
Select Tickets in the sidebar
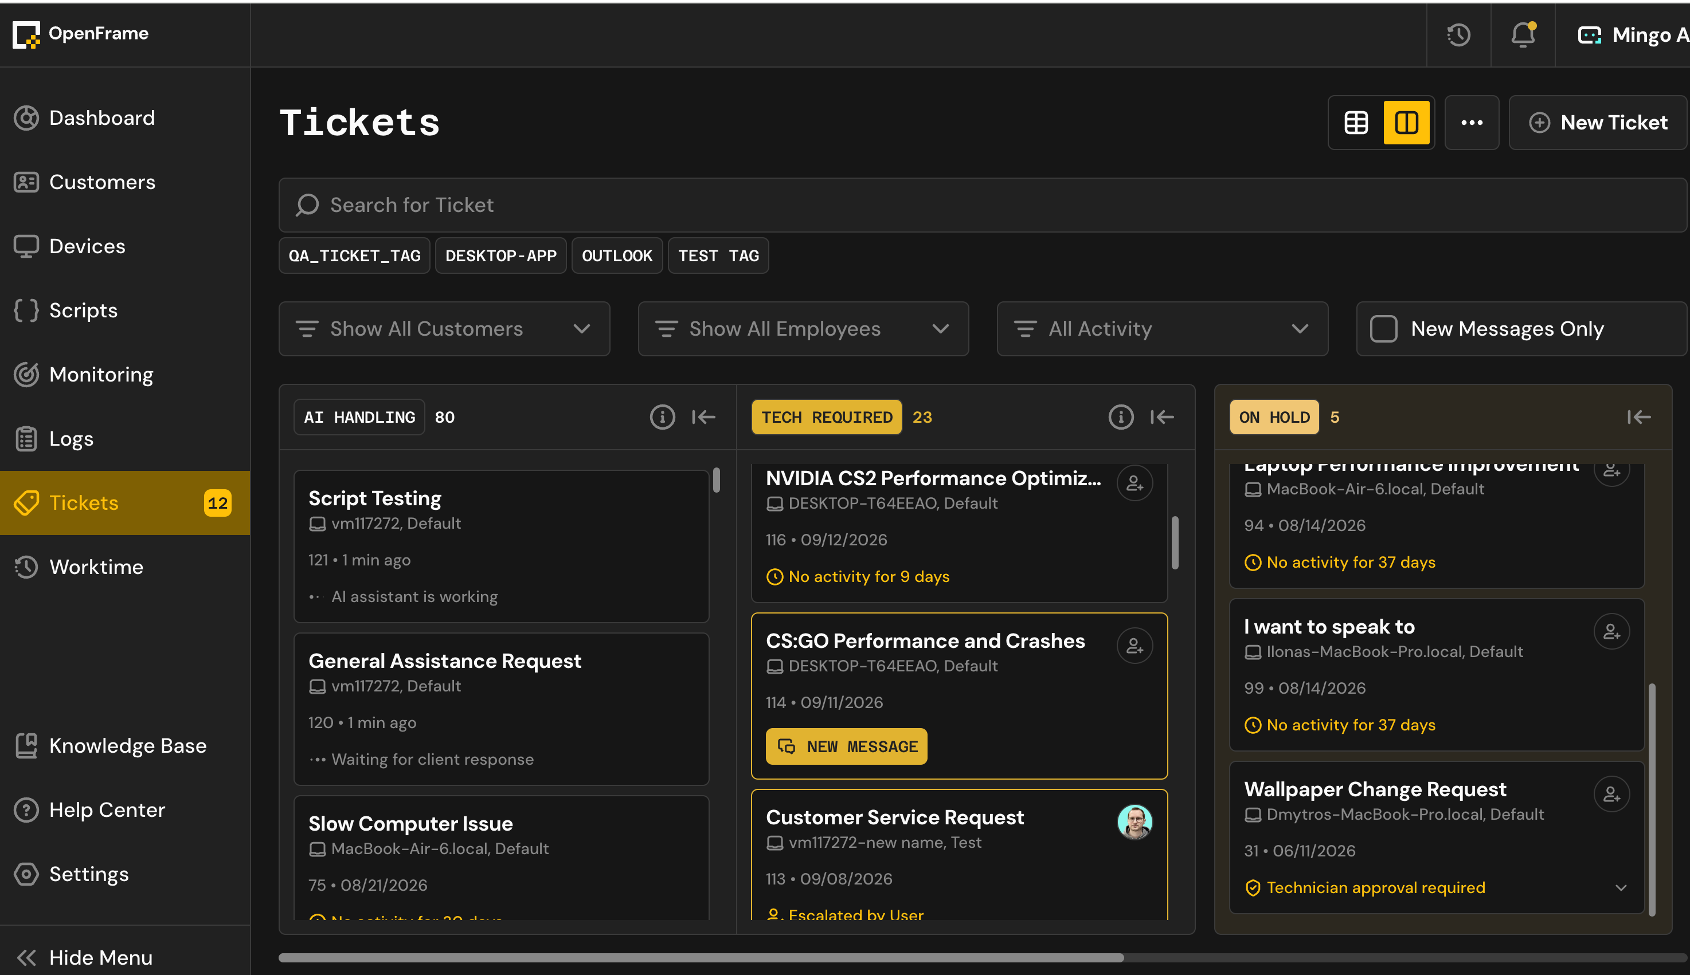126,503
